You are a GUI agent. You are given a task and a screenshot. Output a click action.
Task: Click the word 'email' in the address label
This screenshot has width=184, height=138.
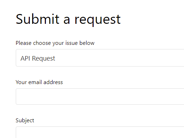pos(35,82)
